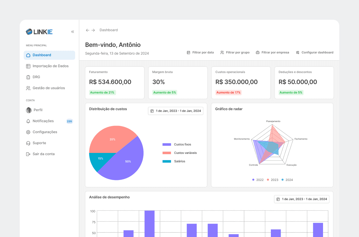
Task: Toggle the 2024 radar legend series
Action: [x=287, y=180]
